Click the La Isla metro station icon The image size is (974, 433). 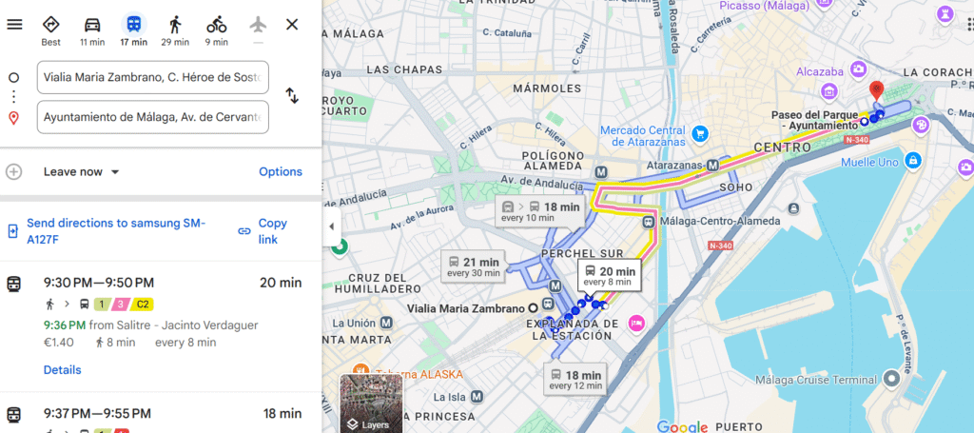477,396
